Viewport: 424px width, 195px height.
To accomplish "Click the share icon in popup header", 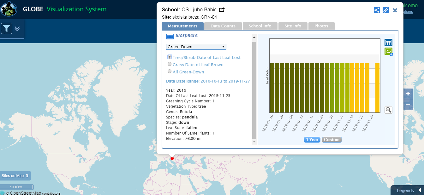I will tap(377, 10).
